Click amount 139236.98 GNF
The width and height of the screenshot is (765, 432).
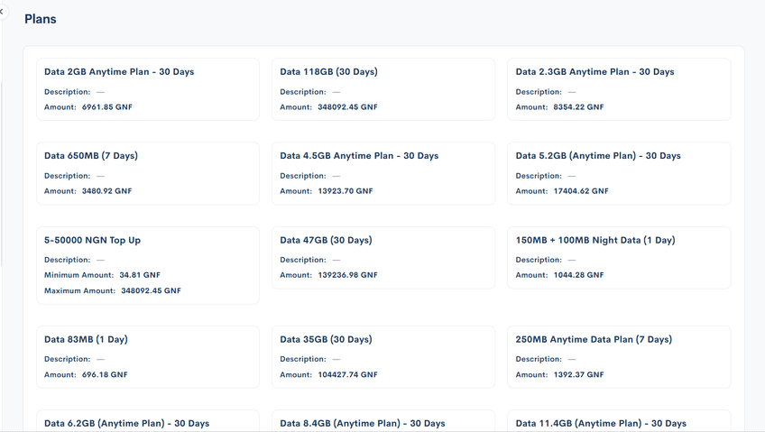pyautogui.click(x=348, y=275)
